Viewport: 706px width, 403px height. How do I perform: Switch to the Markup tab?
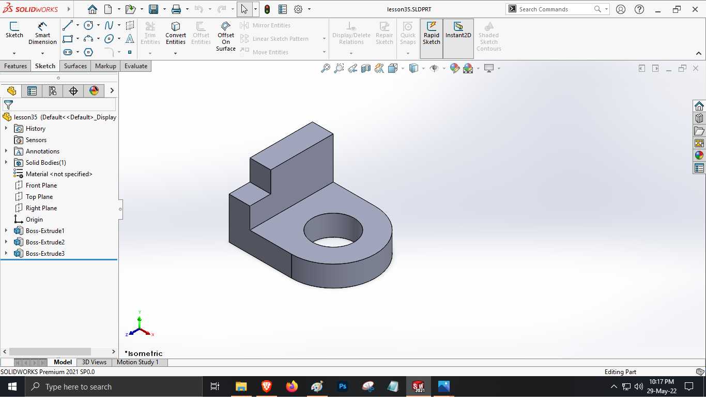105,66
